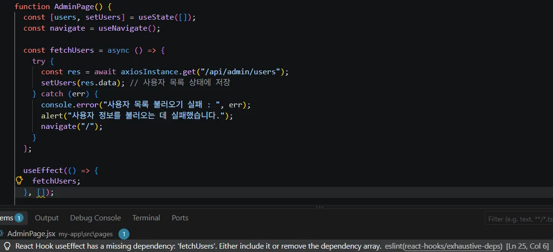This screenshot has height=252, width=553.
Task: Click setUsers(res.data) call
Action: click(x=83, y=83)
